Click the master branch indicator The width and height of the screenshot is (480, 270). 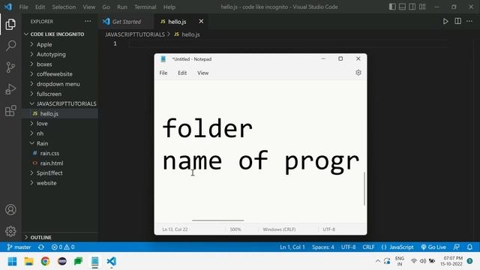[19, 247]
